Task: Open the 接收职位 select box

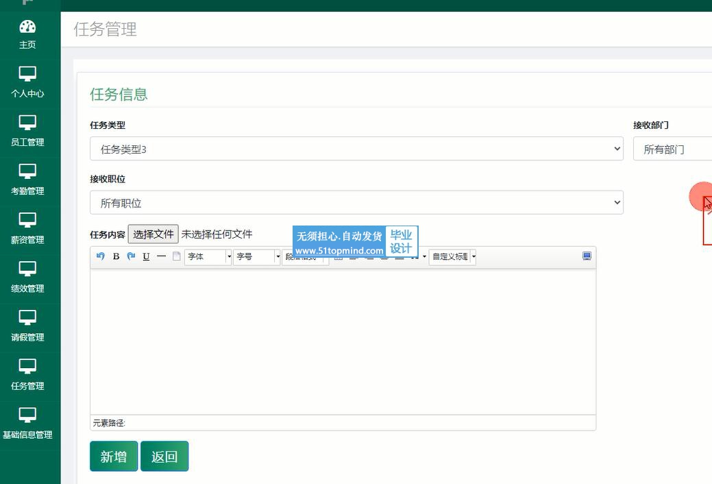Action: point(356,203)
